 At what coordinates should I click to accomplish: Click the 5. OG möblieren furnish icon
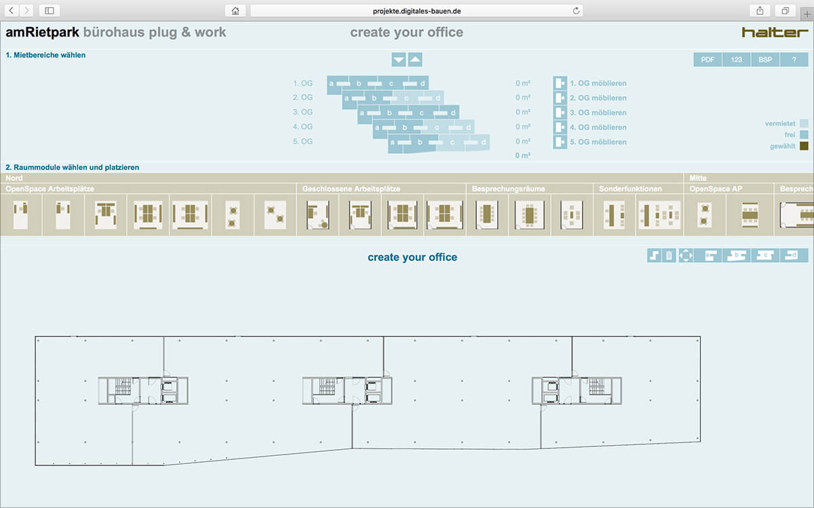click(560, 142)
